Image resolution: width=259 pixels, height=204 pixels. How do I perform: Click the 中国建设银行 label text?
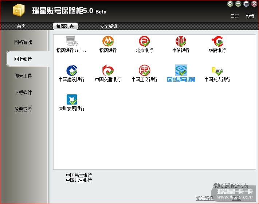tap(72, 79)
